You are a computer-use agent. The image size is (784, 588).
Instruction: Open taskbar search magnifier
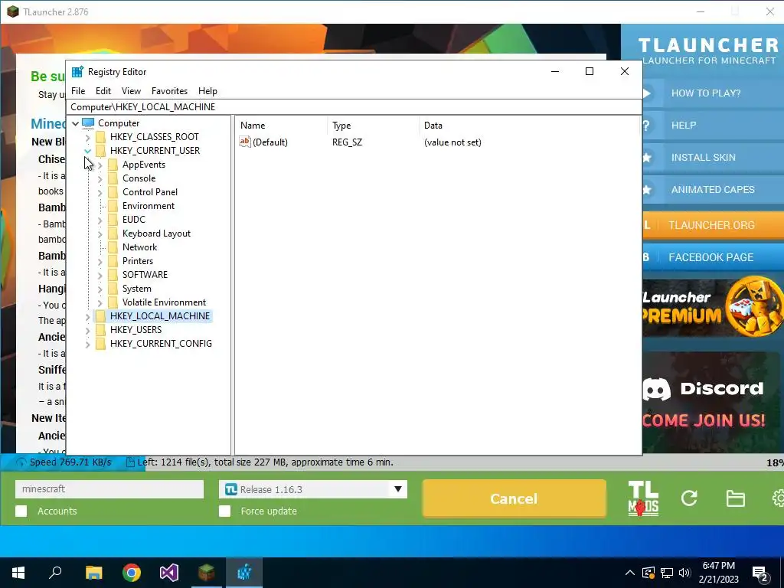(55, 573)
